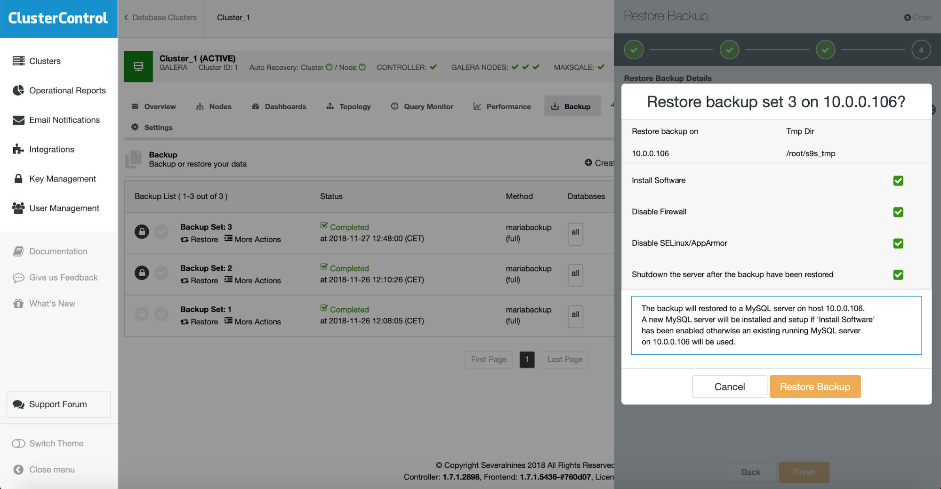
Task: Click Restore for Backup Set 3
Action: click(199, 239)
